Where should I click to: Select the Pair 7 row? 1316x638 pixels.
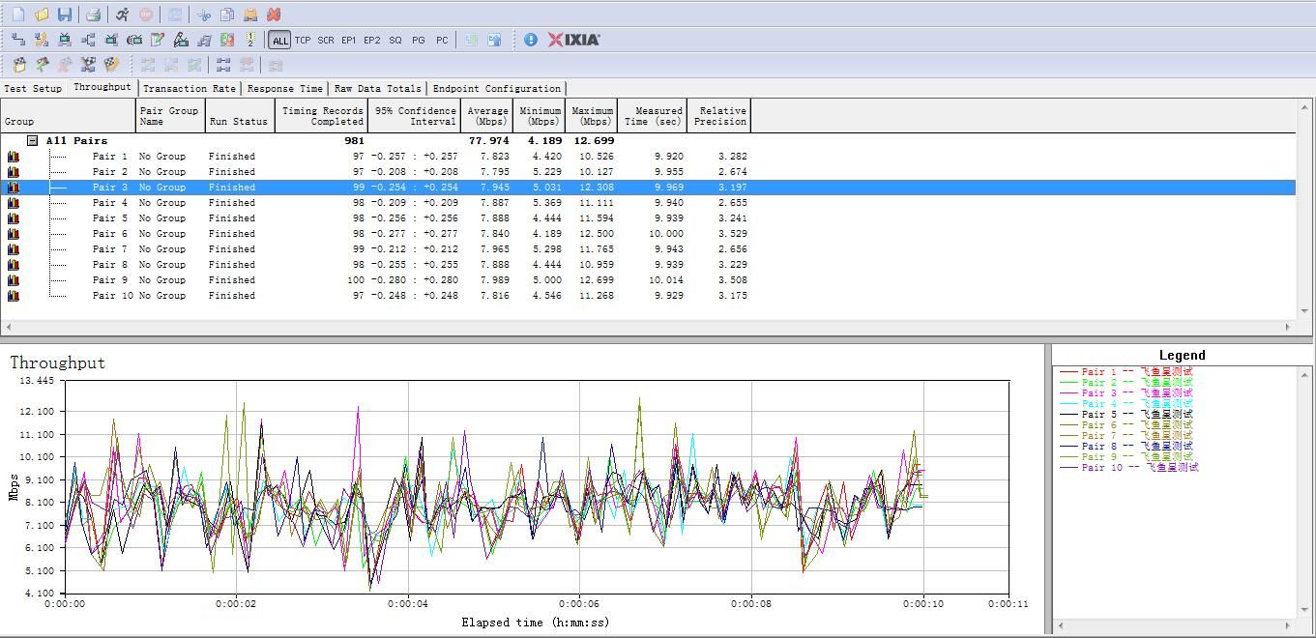[x=648, y=249]
